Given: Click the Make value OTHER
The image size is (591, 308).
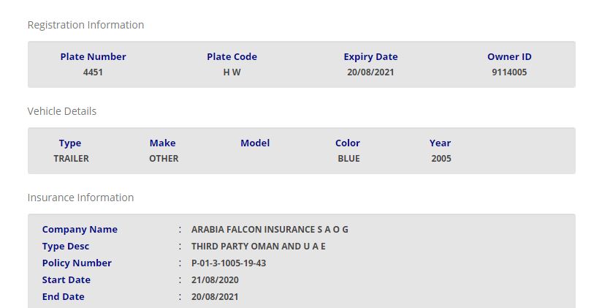Looking at the screenshot, I should (164, 159).
